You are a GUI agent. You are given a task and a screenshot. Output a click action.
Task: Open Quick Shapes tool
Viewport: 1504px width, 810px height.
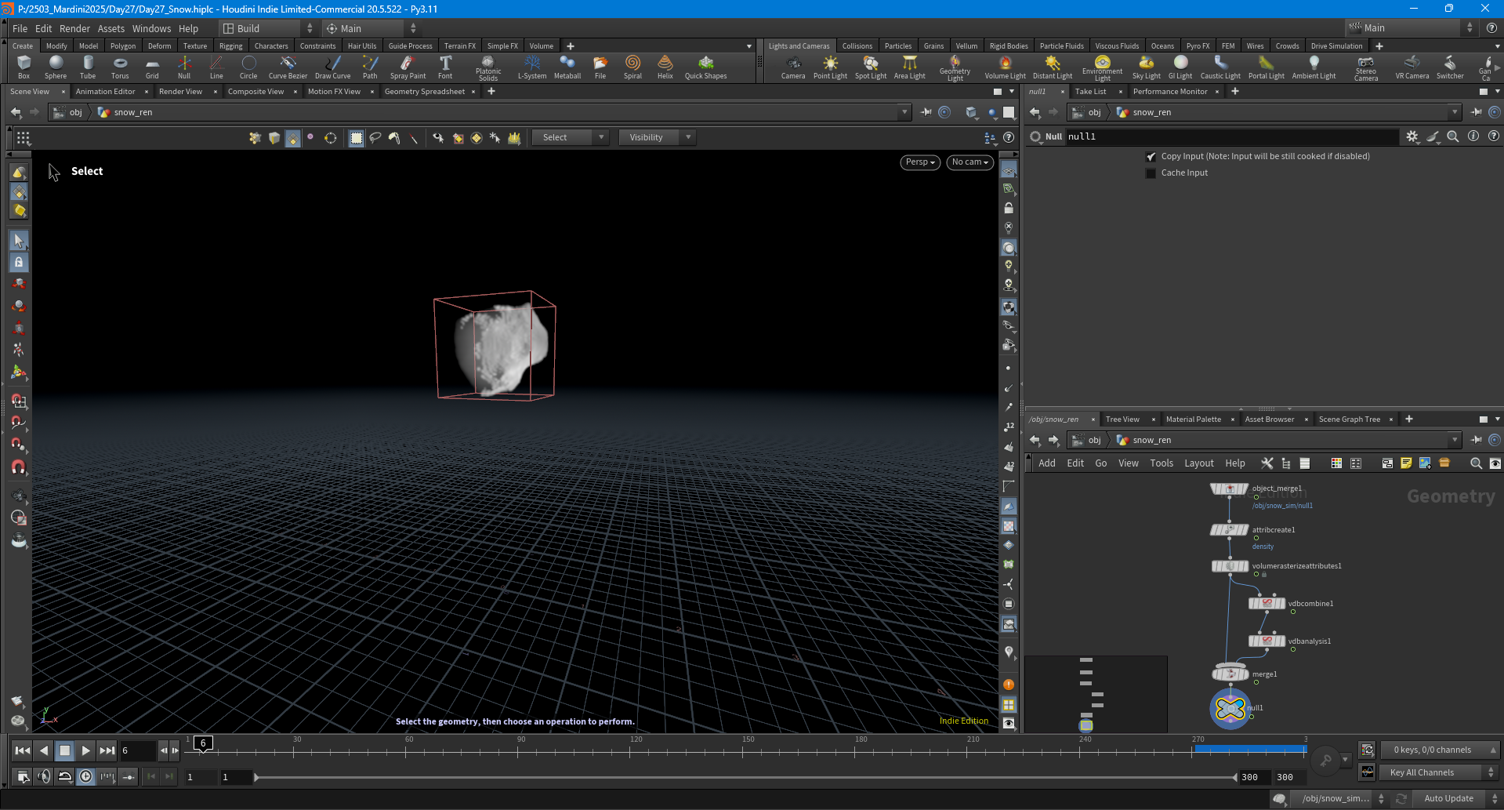pyautogui.click(x=705, y=67)
